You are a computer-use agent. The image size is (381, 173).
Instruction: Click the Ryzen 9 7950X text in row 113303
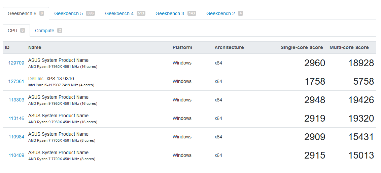pos(63,103)
